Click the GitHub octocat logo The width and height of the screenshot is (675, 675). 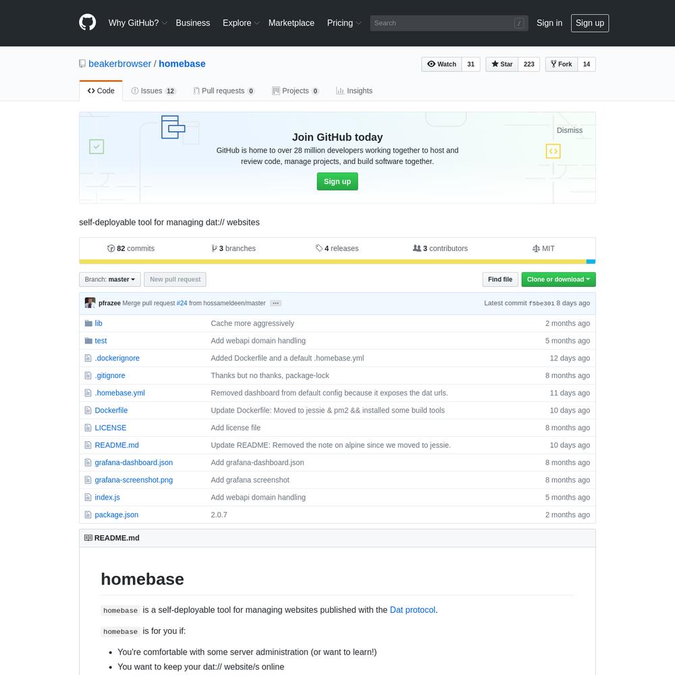tap(87, 22)
